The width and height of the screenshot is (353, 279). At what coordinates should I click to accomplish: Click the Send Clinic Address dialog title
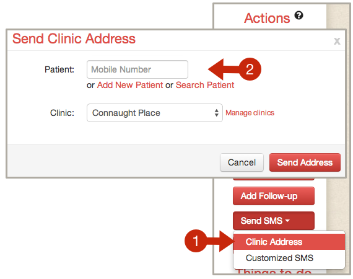[x=74, y=38]
